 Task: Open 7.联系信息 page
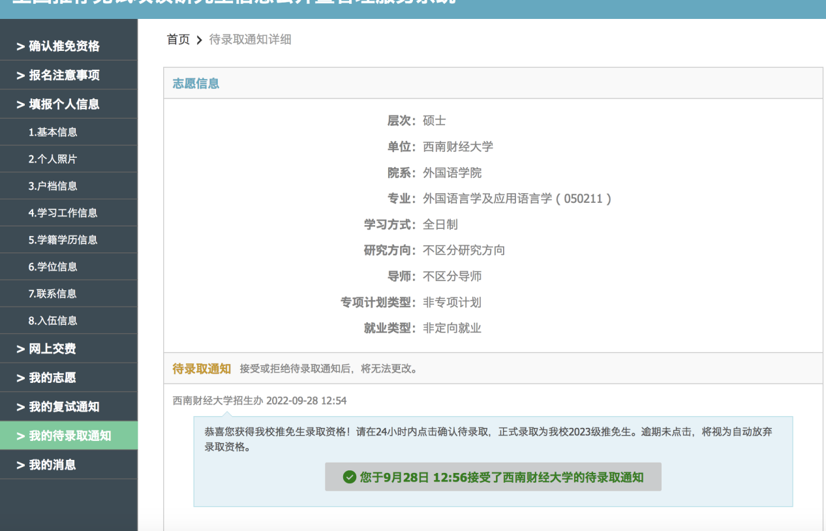[x=53, y=294]
